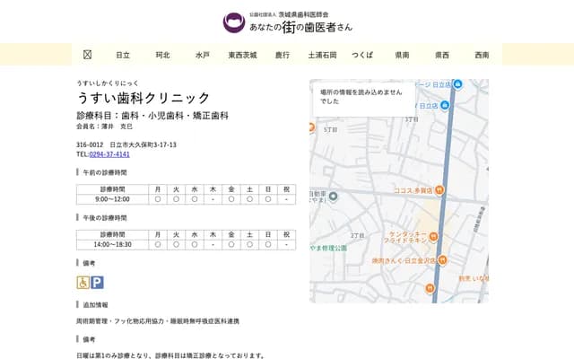This screenshot has width=574, height=359.
Task: Go to the 水戸 area page
Action: (x=202, y=55)
